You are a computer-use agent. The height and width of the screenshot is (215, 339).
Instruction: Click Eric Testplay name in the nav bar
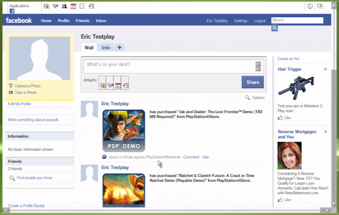coord(217,21)
